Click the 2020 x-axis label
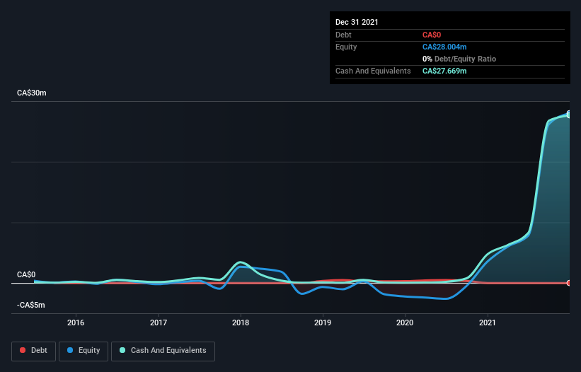Screen dimensions: 581x372 point(405,322)
